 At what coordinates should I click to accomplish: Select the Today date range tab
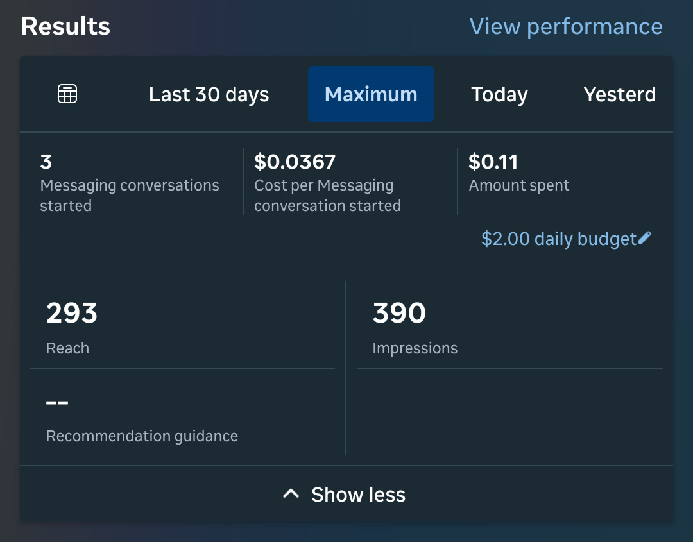pos(499,94)
